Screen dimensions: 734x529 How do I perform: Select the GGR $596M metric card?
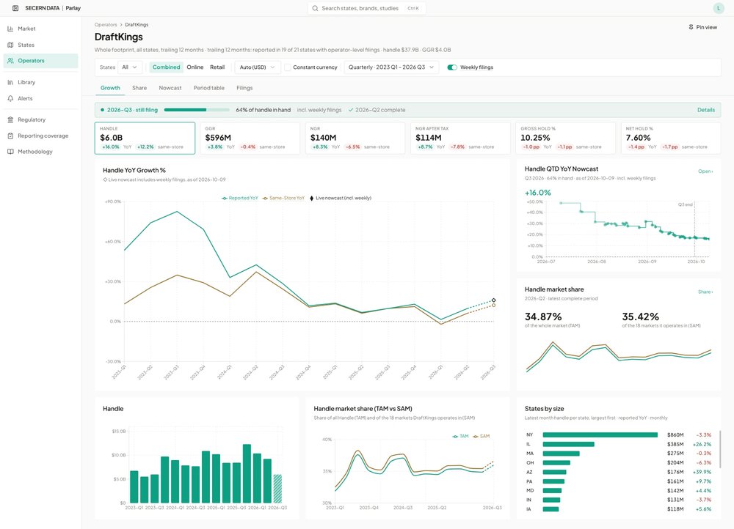pyautogui.click(x=250, y=138)
